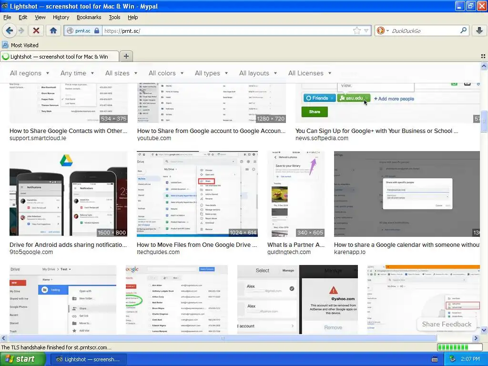The height and width of the screenshot is (366, 488).
Task: Bookmark this page with the star icon
Action: click(356, 30)
